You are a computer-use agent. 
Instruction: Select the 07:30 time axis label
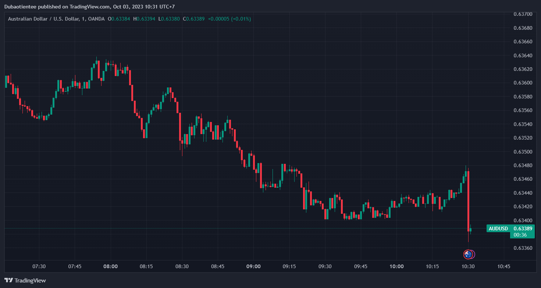click(x=39, y=266)
